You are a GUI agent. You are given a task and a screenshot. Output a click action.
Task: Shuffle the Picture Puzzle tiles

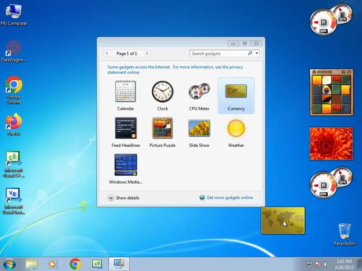[x=349, y=72]
